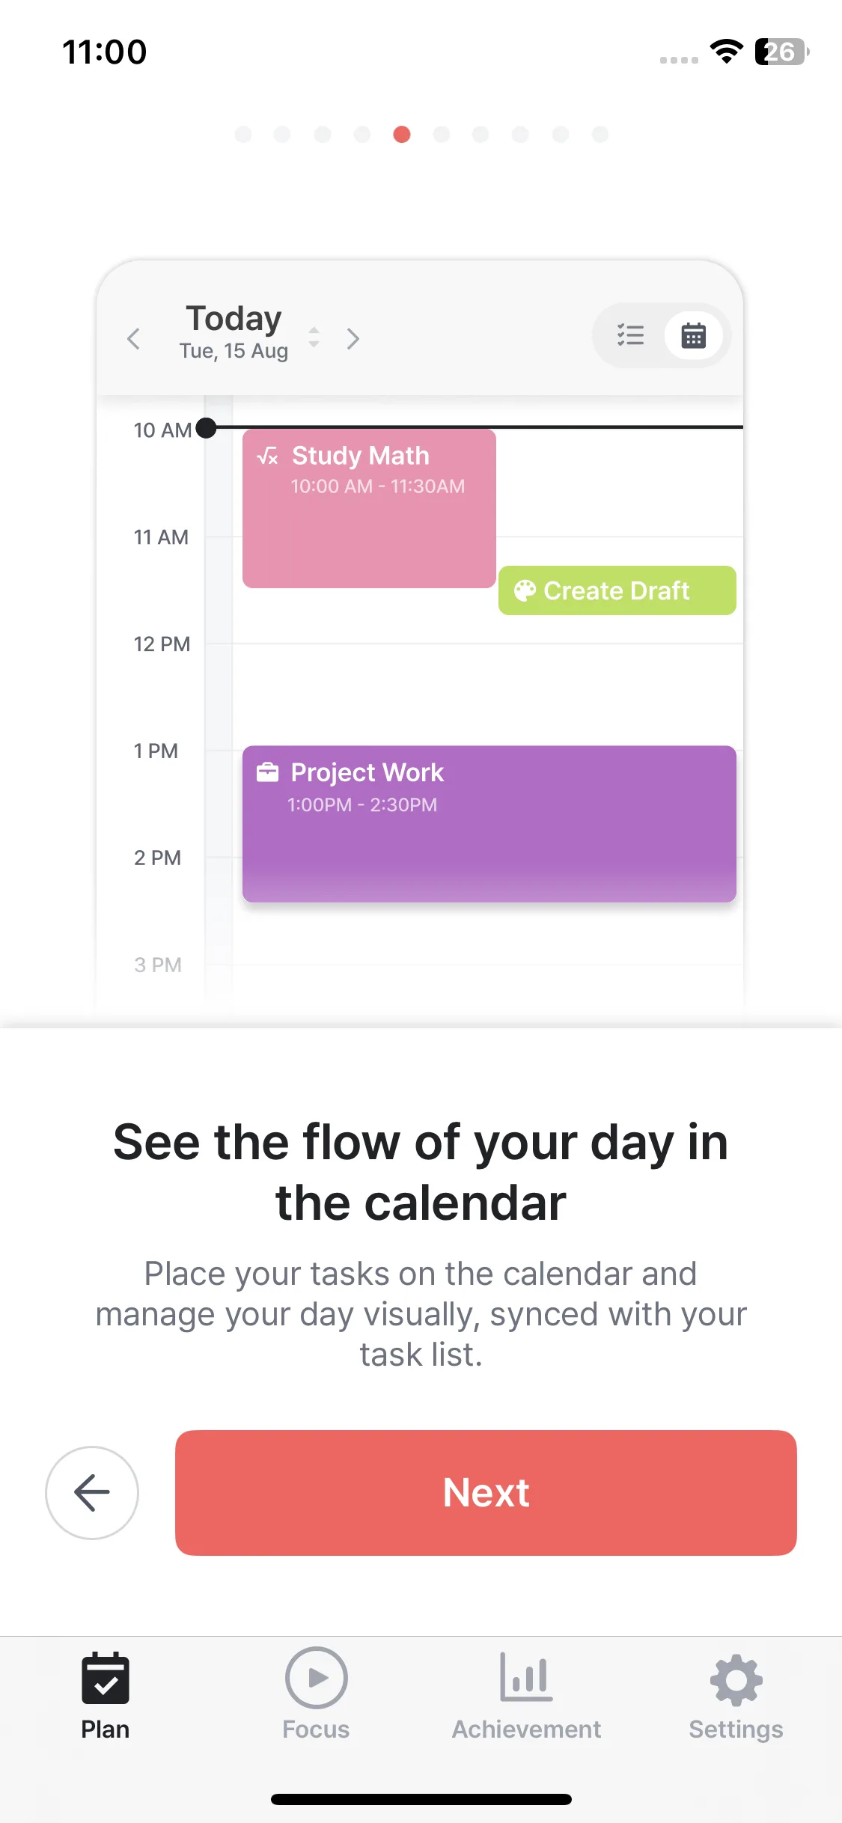Image resolution: width=842 pixels, height=1823 pixels.
Task: Switch to list view icon
Action: (630, 335)
